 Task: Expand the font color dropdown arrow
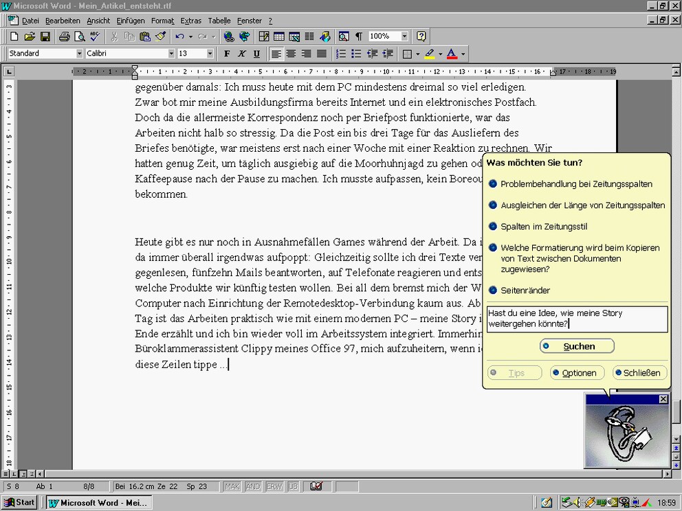463,54
